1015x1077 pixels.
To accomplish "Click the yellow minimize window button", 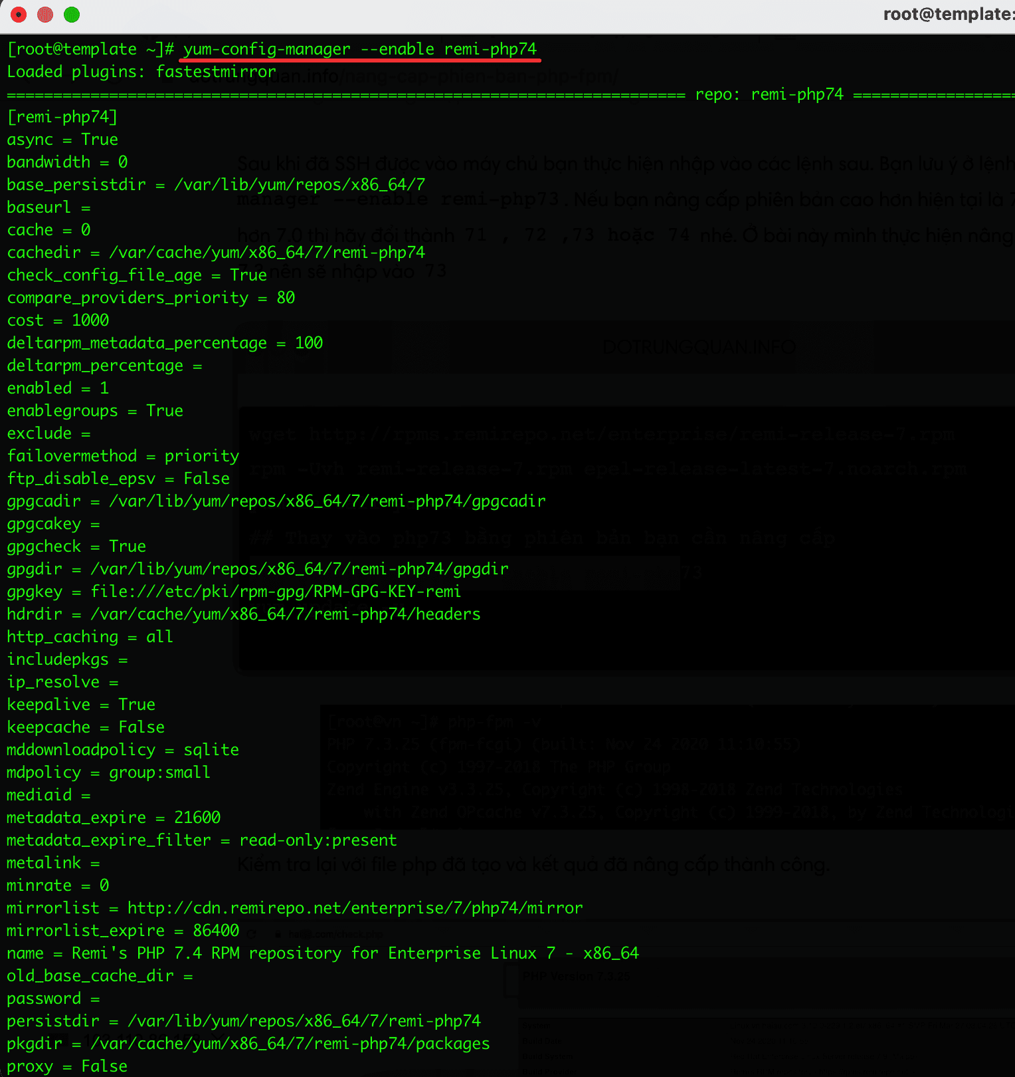I will (45, 15).
